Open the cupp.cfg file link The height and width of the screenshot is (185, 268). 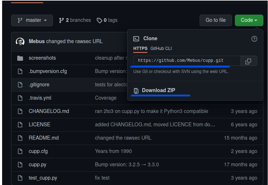pos(38,151)
